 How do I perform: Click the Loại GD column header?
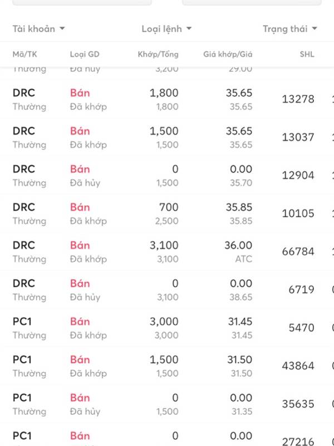(x=85, y=54)
